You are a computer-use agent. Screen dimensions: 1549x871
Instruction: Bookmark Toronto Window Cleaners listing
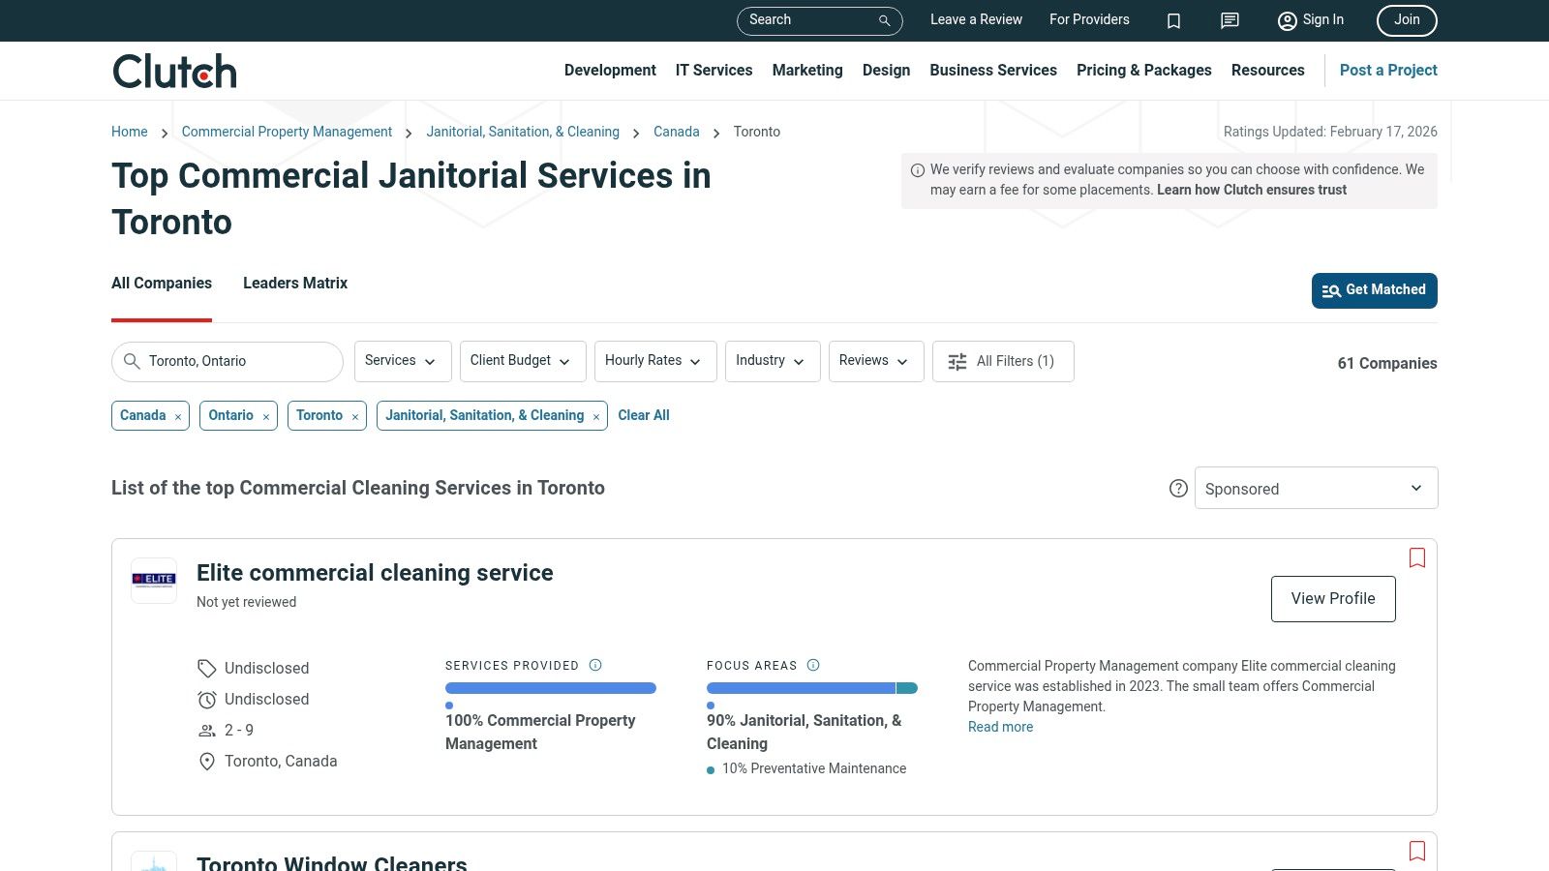tap(1417, 851)
